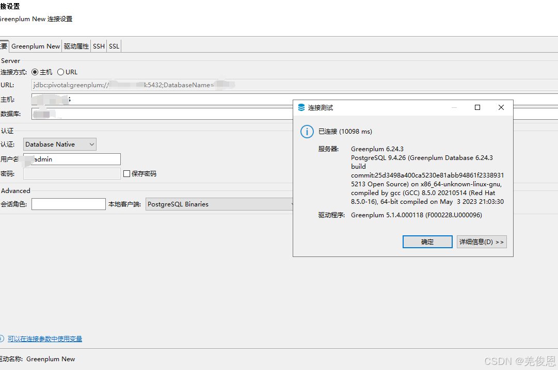Click the 会话角色 input field
Image resolution: width=558 pixels, height=370 pixels.
tap(68, 204)
